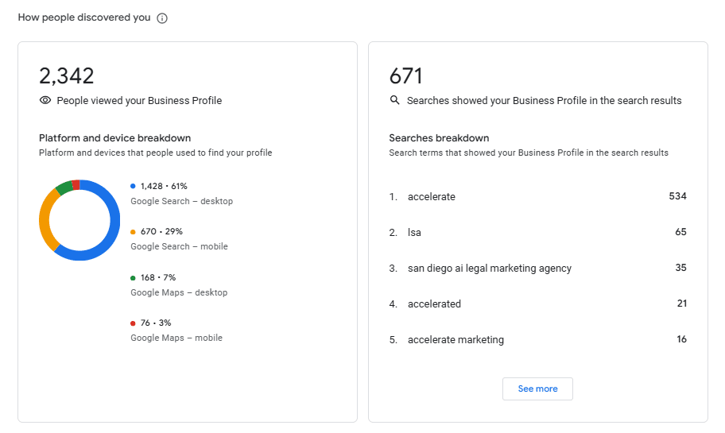Screen dimensions: 725x433
Task: Click the count 35
Action: [680, 268]
